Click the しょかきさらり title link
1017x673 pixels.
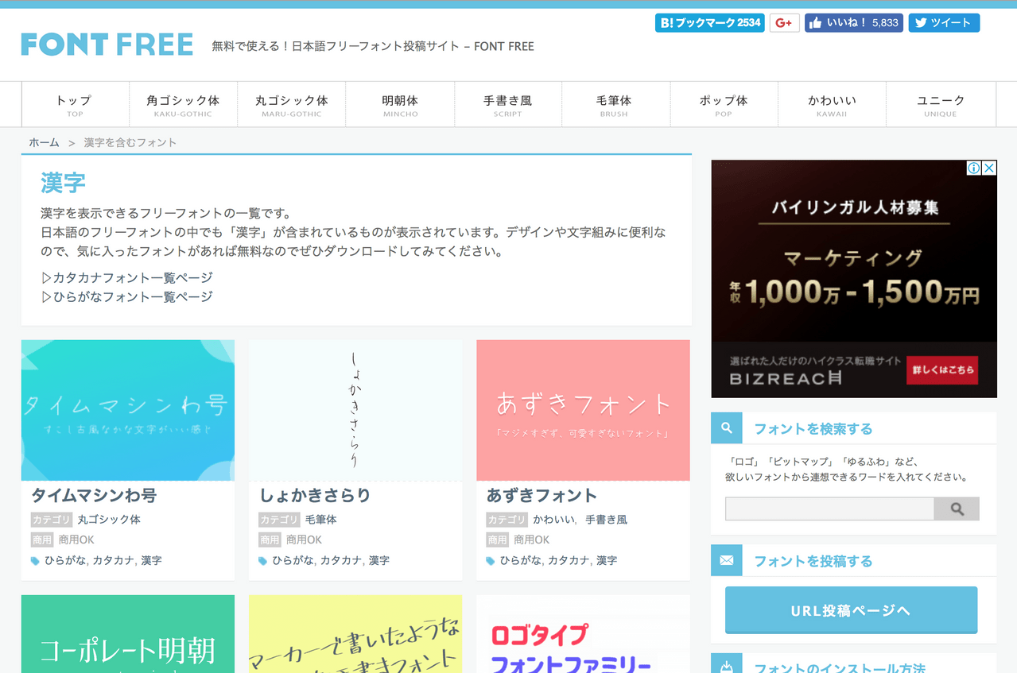point(315,495)
